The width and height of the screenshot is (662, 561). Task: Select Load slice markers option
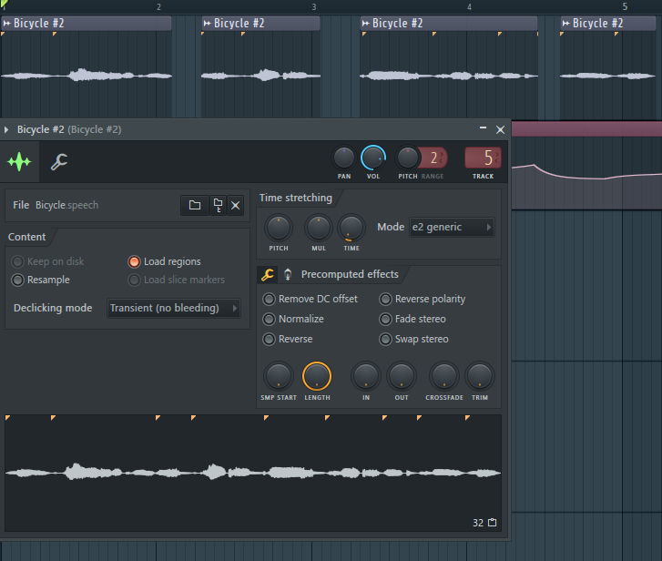point(177,280)
